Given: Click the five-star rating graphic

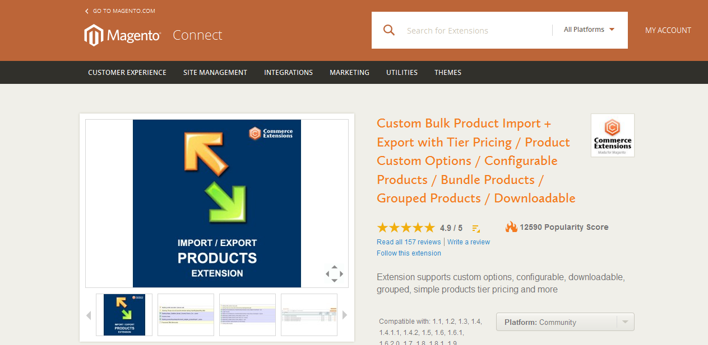Looking at the screenshot, I should click(x=406, y=228).
